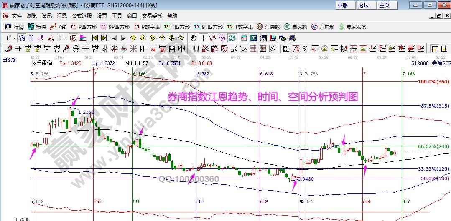Open the calendar 21 date tool
The height and width of the screenshot is (221, 451).
[x=244, y=38]
